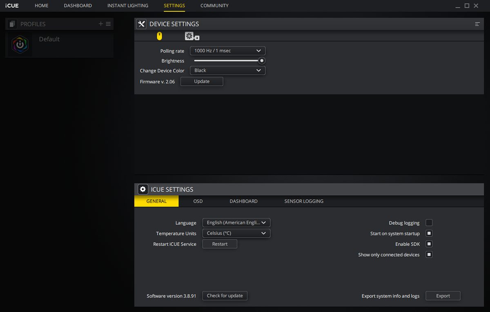Image resolution: width=490 pixels, height=312 pixels.
Task: Click the Brightness slider handle
Action: click(262, 60)
